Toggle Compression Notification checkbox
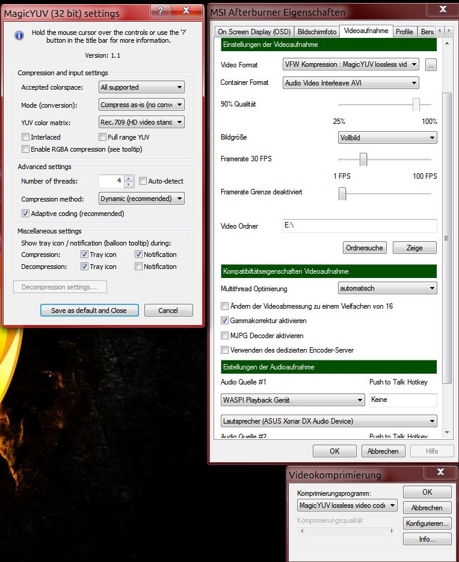 (139, 255)
